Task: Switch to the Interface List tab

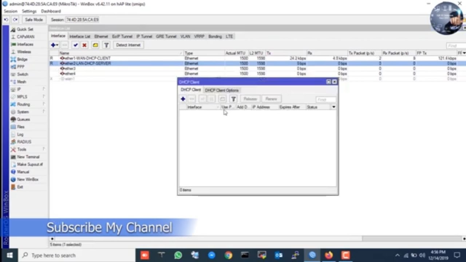Action: pos(80,36)
